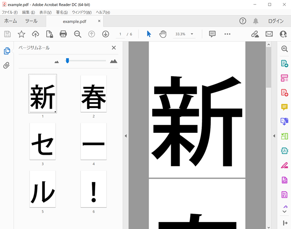Add a comment with speech bubble icon

[212, 34]
